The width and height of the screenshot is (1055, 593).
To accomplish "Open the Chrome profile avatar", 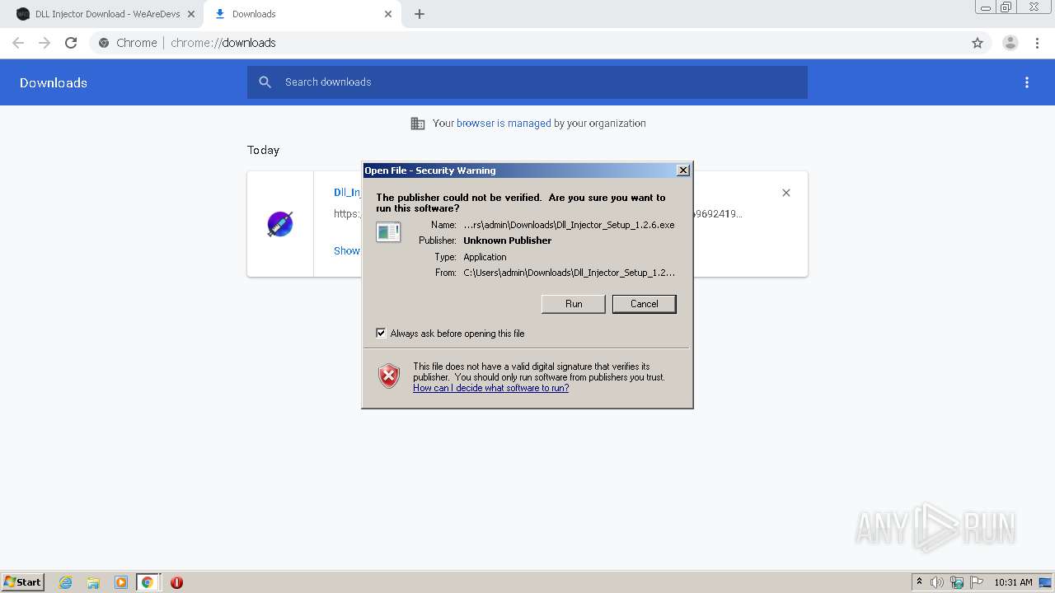I will 1010,43.
